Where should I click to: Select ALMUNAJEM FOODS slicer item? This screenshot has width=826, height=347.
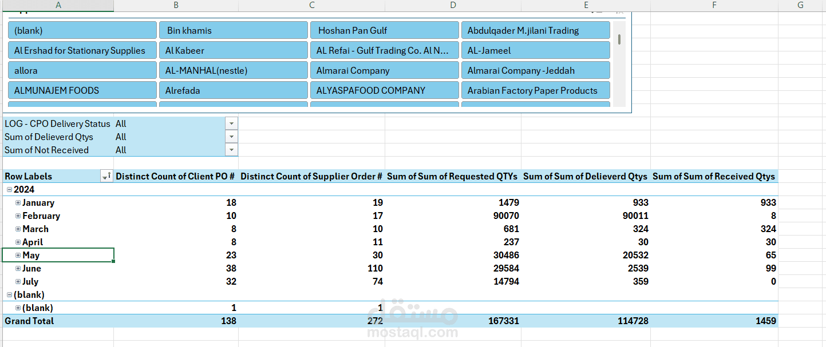click(x=82, y=90)
